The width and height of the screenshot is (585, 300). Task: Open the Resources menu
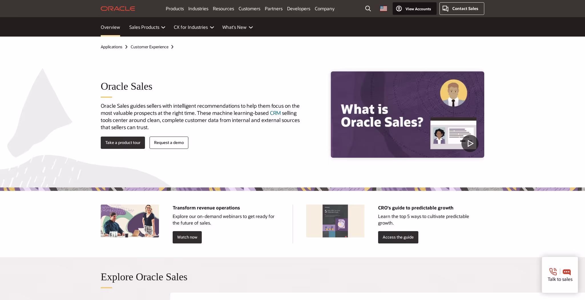(223, 9)
